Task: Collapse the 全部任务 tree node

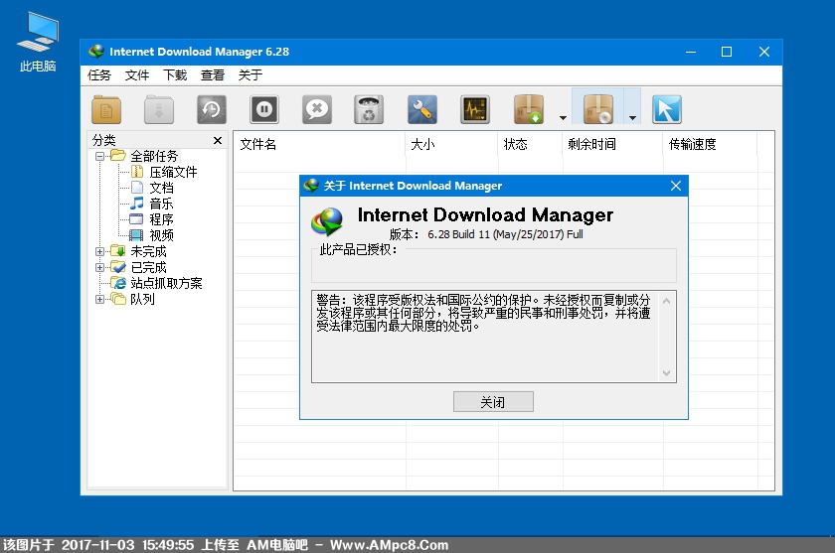Action: click(x=99, y=156)
